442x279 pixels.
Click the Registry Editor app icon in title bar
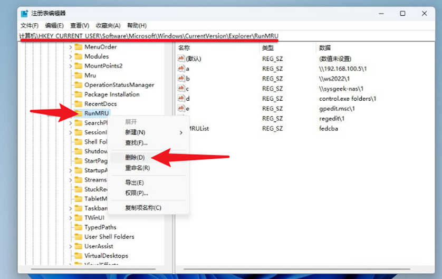click(24, 14)
